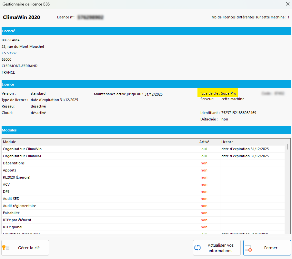Select the DPE module row

(143, 192)
